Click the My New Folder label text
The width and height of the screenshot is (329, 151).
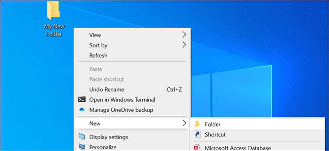(54, 30)
